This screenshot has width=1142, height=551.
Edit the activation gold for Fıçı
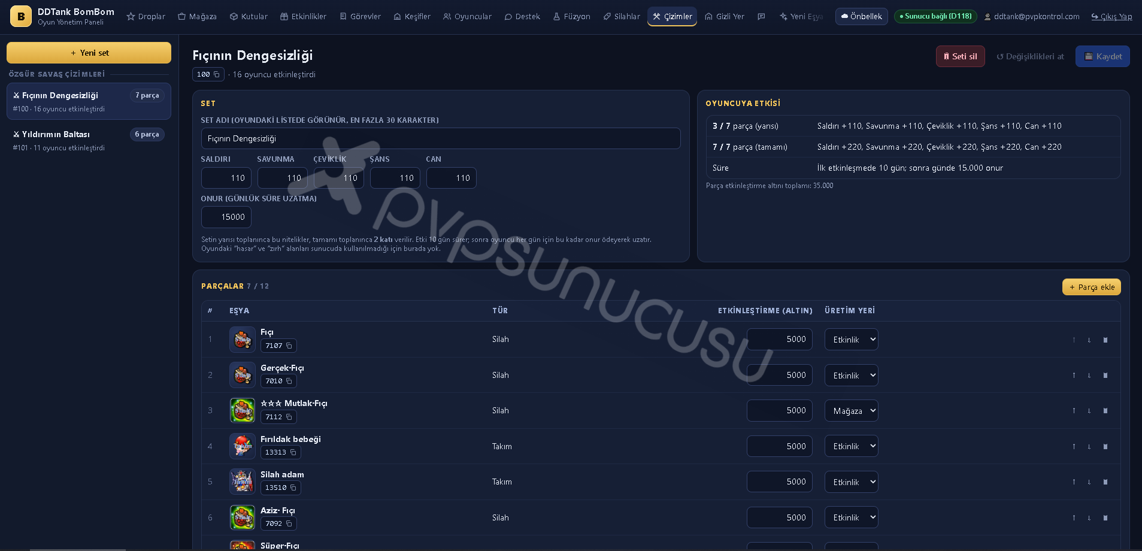[780, 340]
